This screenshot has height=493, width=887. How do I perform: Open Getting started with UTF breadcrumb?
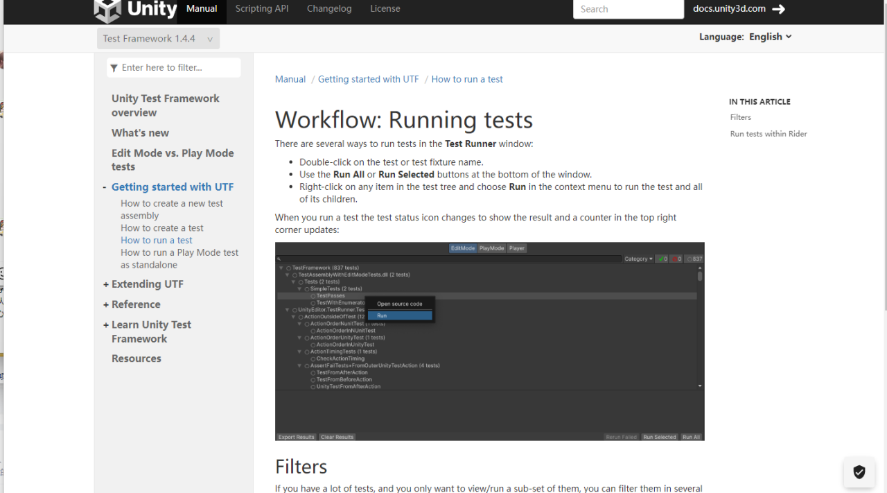point(368,79)
